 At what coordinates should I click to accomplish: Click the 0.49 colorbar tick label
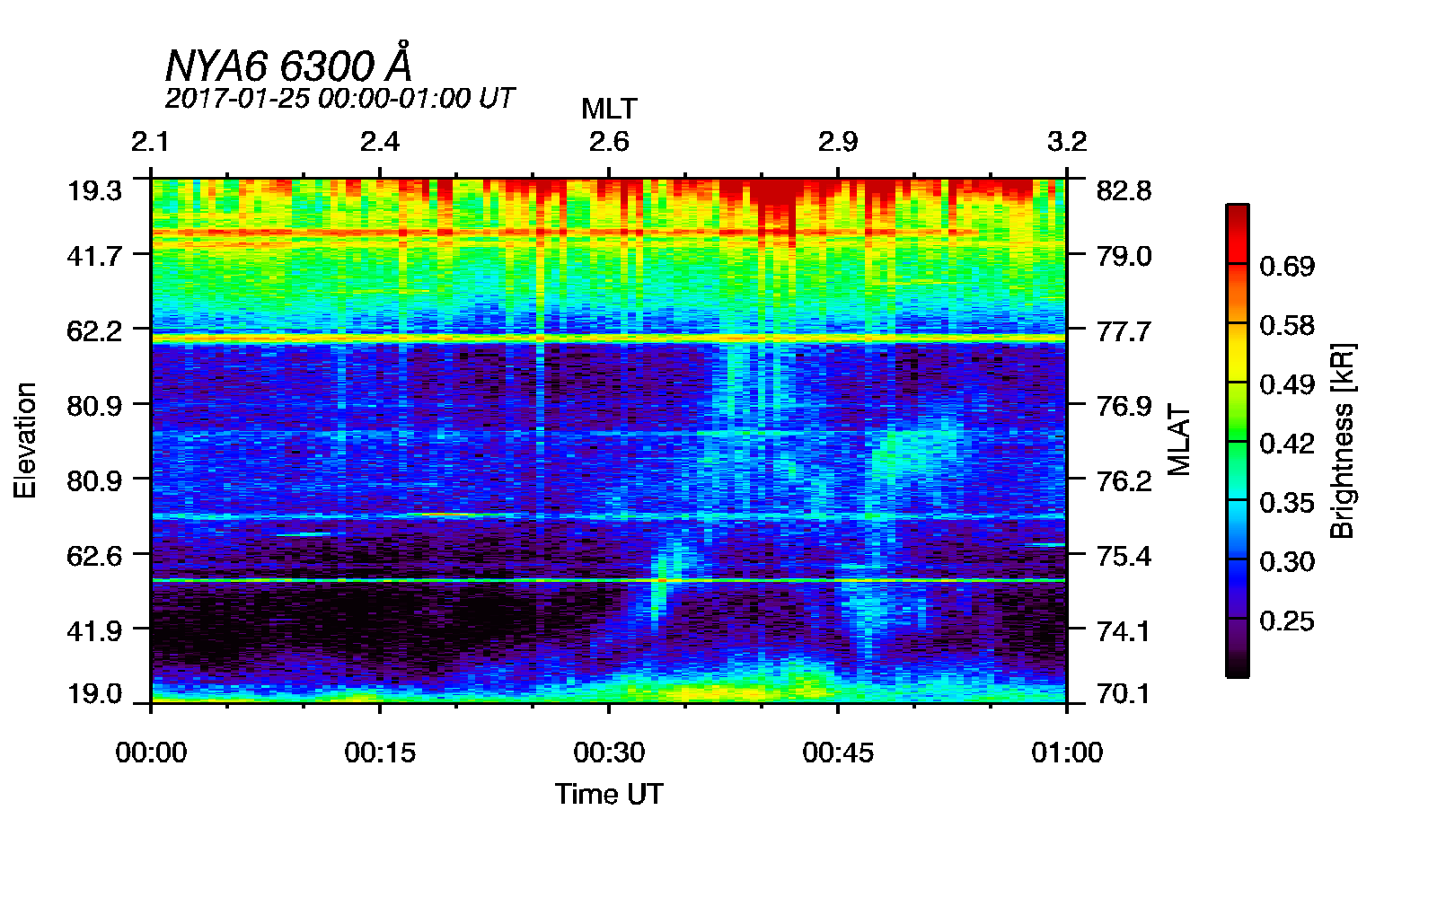coord(1287,384)
